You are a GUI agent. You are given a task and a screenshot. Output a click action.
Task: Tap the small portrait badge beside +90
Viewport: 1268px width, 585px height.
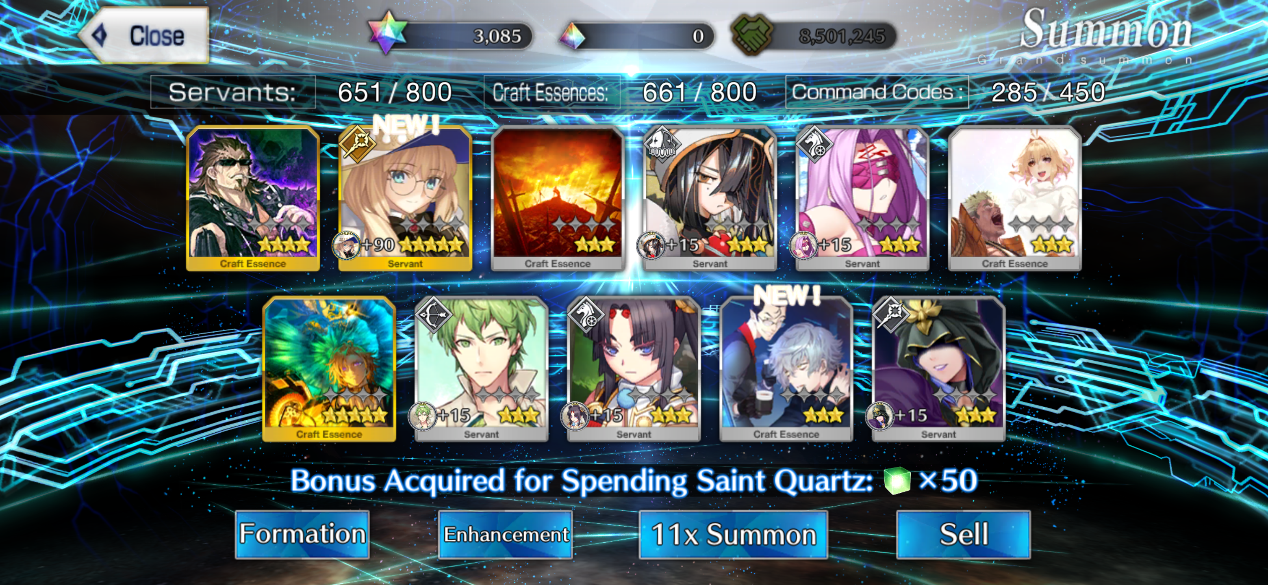(347, 245)
